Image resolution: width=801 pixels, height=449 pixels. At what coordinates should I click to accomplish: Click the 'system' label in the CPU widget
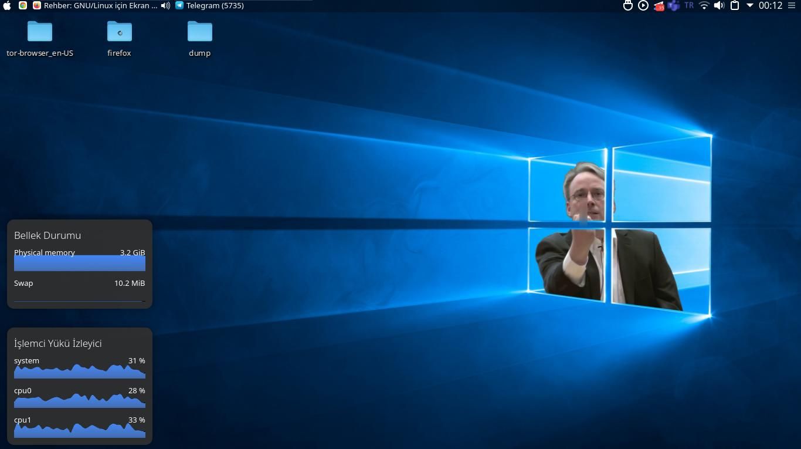point(26,360)
